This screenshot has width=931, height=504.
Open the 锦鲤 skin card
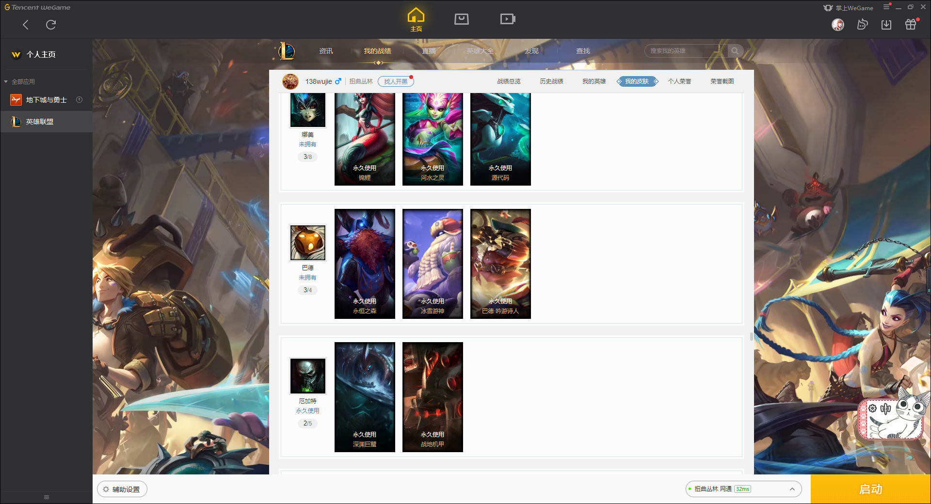(x=365, y=139)
